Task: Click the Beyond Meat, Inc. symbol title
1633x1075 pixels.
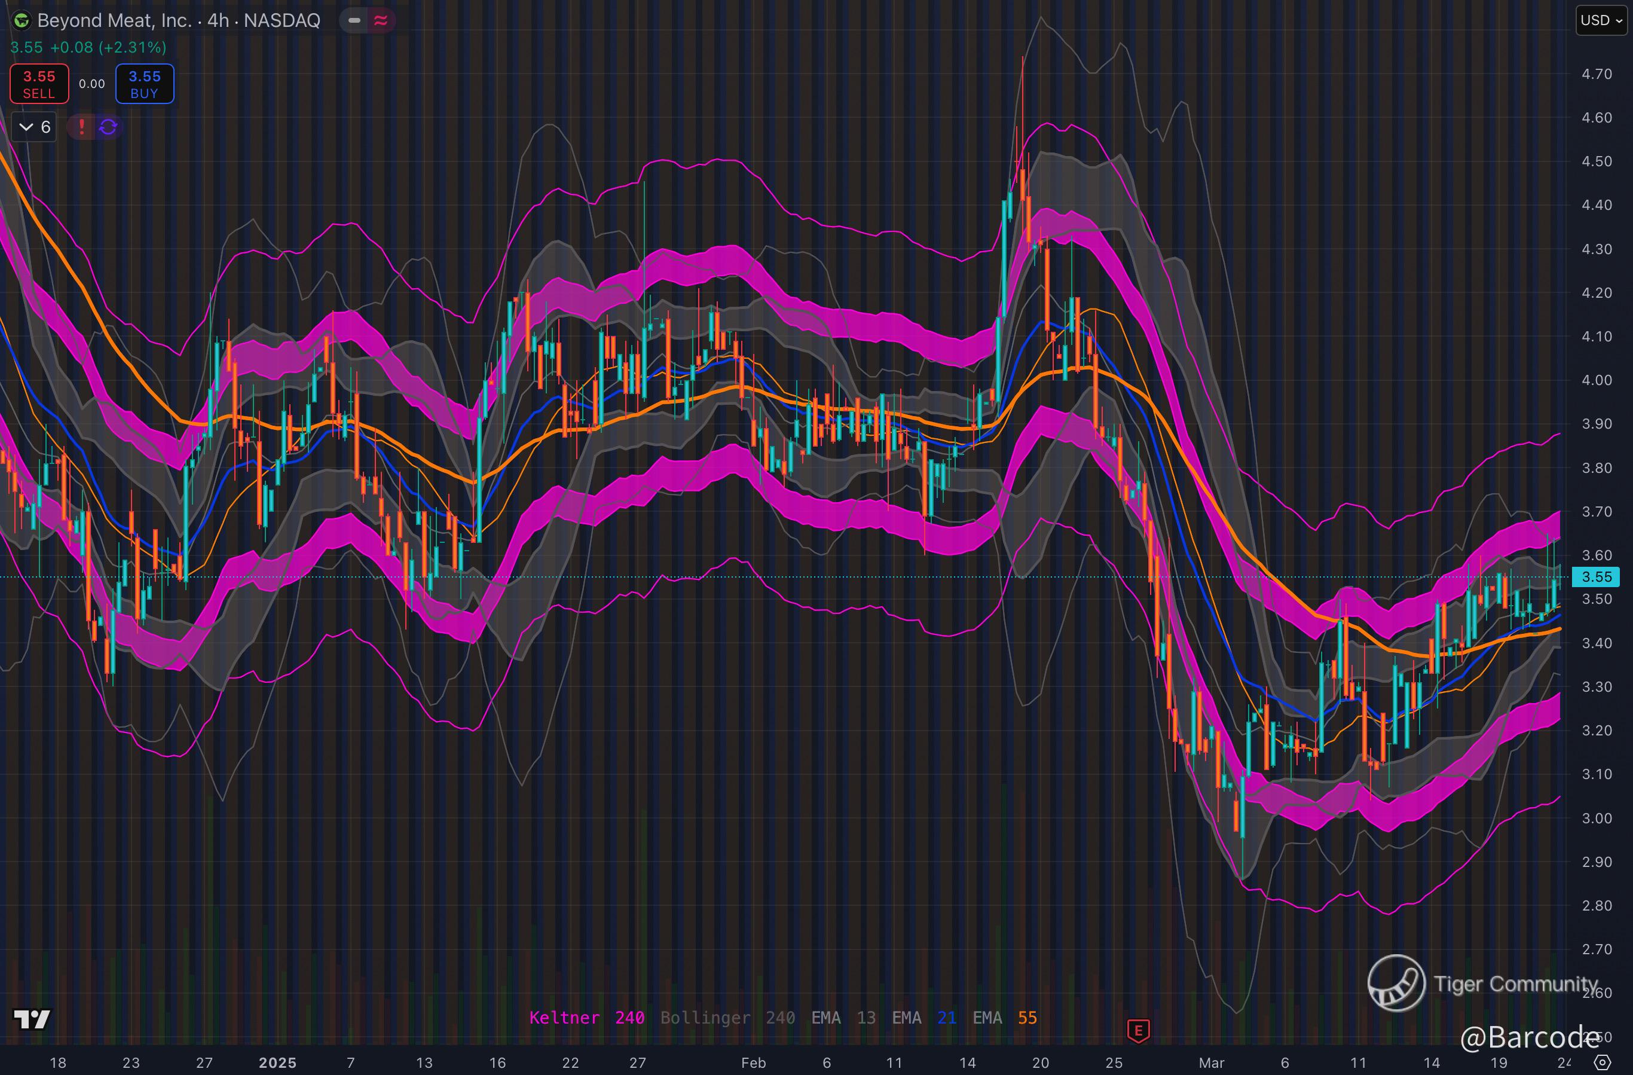Action: point(178,20)
